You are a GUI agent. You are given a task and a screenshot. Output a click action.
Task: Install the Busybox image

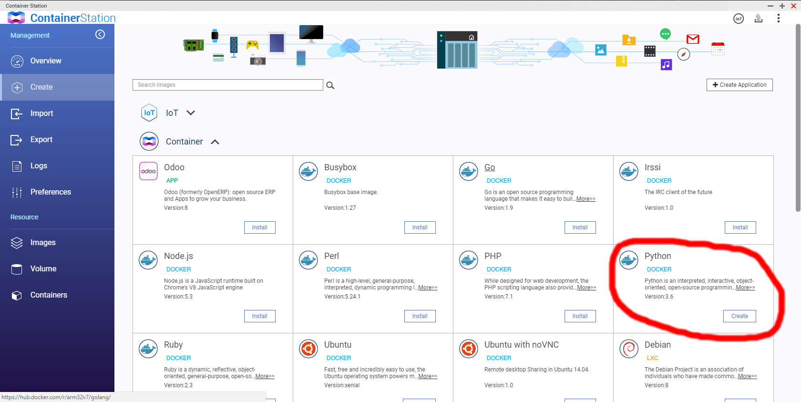pos(420,227)
